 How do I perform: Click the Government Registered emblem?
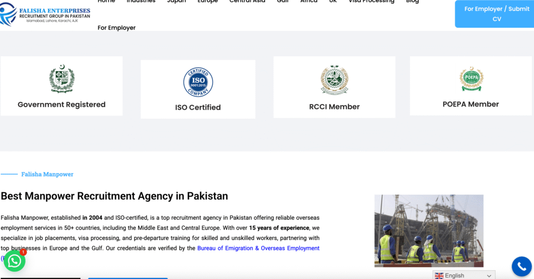tap(62, 79)
